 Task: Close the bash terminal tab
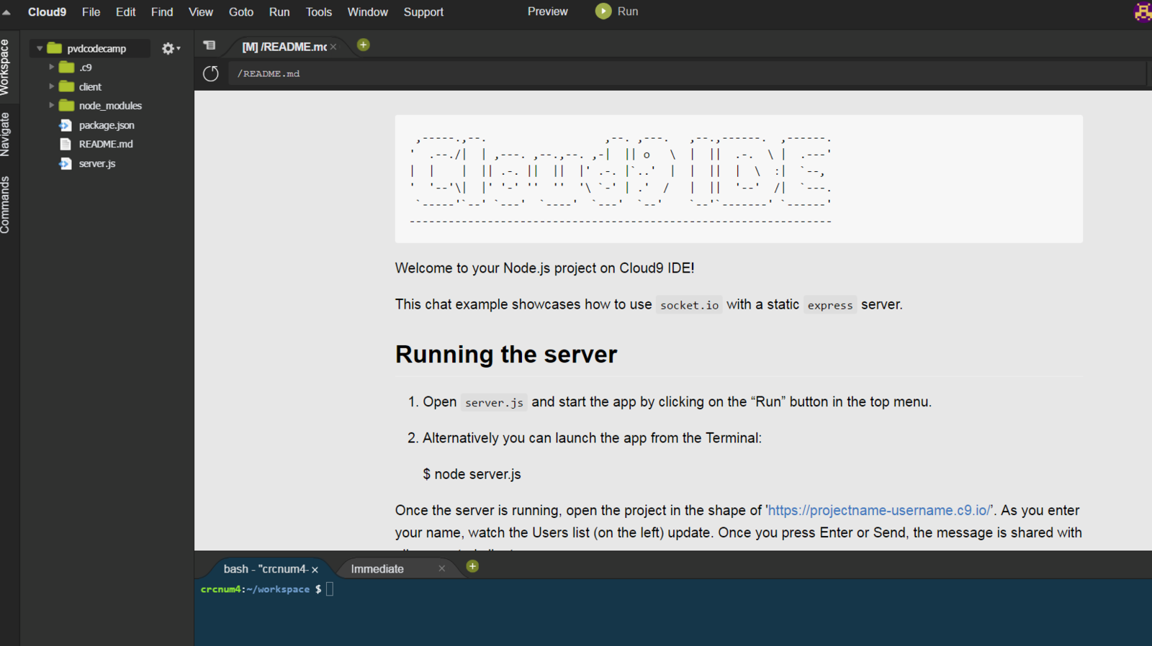pos(315,569)
